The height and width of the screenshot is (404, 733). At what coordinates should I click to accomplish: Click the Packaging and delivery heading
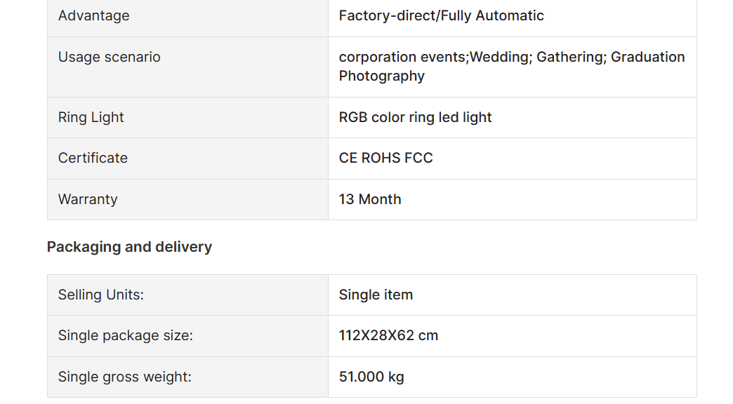point(129,247)
